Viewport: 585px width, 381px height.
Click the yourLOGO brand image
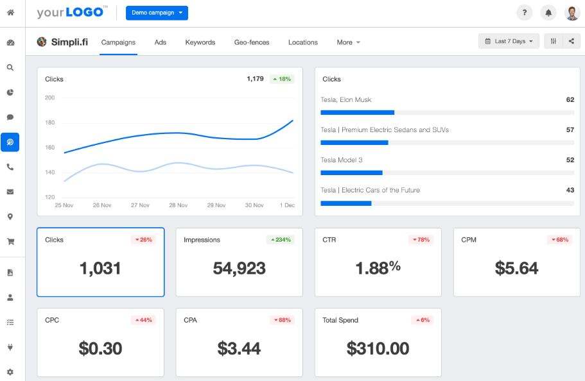[72, 12]
